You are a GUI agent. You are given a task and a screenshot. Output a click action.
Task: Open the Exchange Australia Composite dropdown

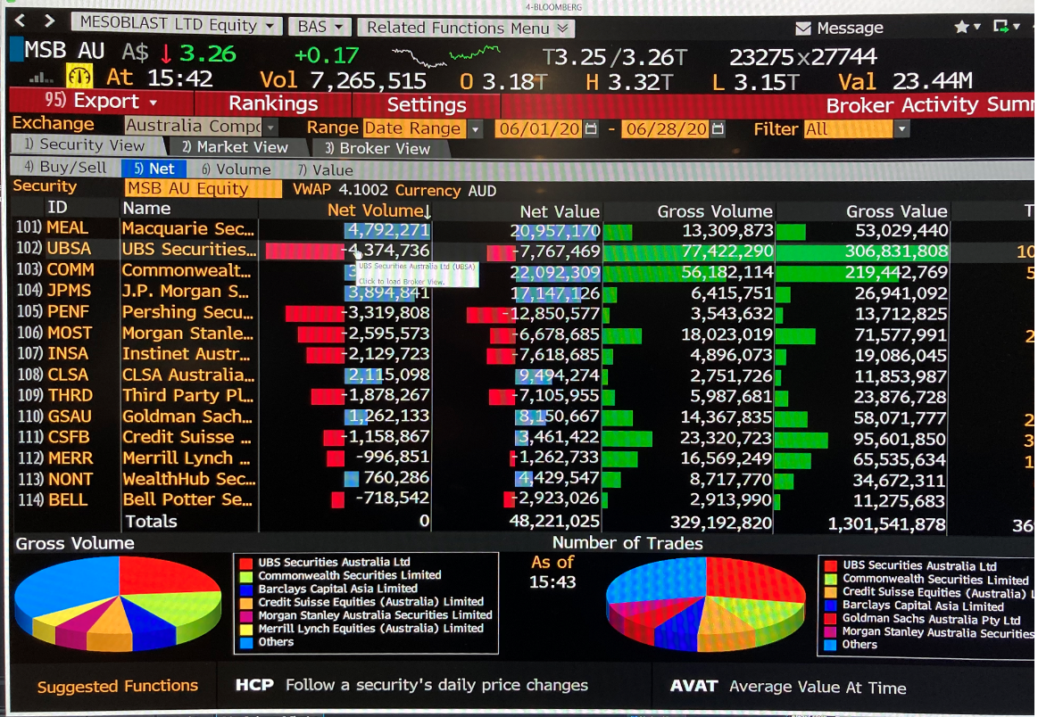tap(201, 126)
